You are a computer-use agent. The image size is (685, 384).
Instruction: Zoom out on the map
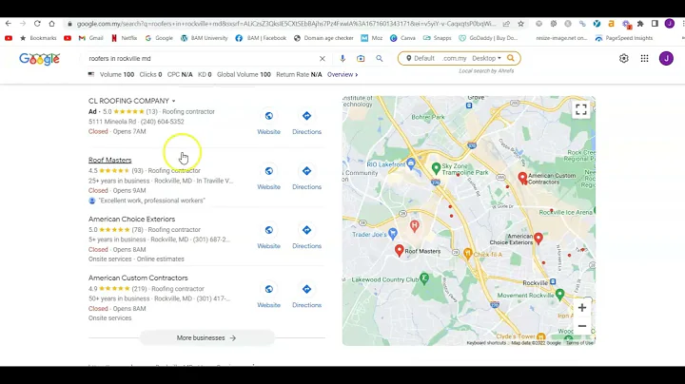click(582, 326)
